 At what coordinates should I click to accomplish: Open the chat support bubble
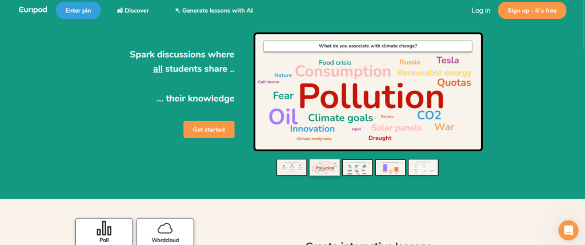(x=568, y=230)
